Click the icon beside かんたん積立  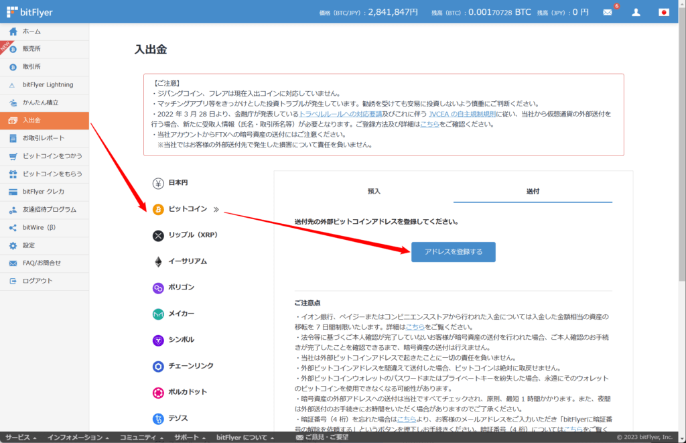[x=13, y=103]
